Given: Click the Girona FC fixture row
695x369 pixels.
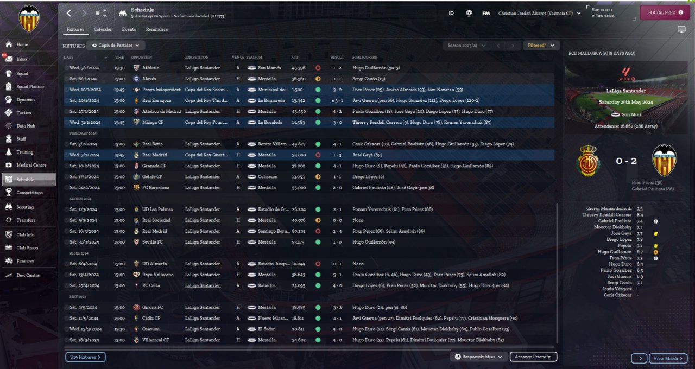Looking at the screenshot, I should pos(309,307).
